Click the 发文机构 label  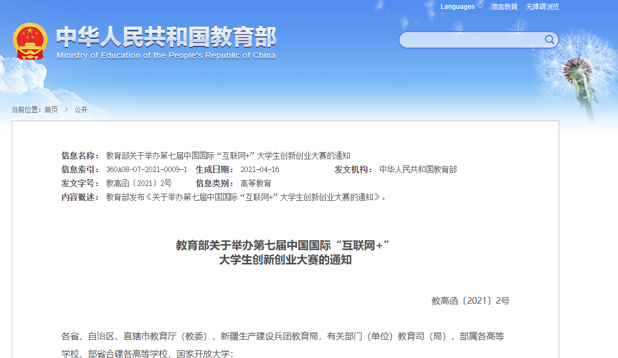354,169
